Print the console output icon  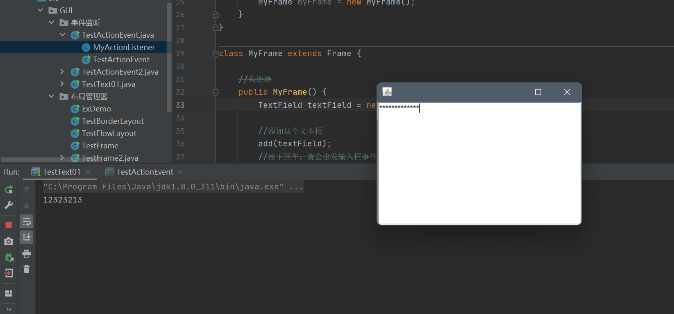[x=27, y=253]
